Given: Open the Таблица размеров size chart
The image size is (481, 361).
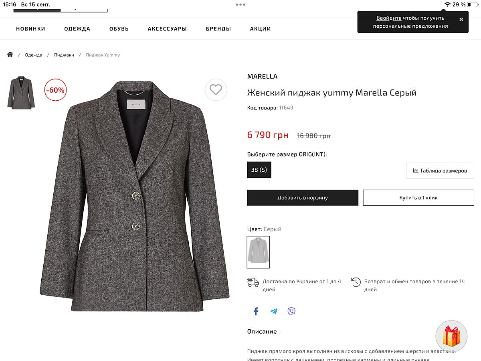Looking at the screenshot, I should point(440,170).
